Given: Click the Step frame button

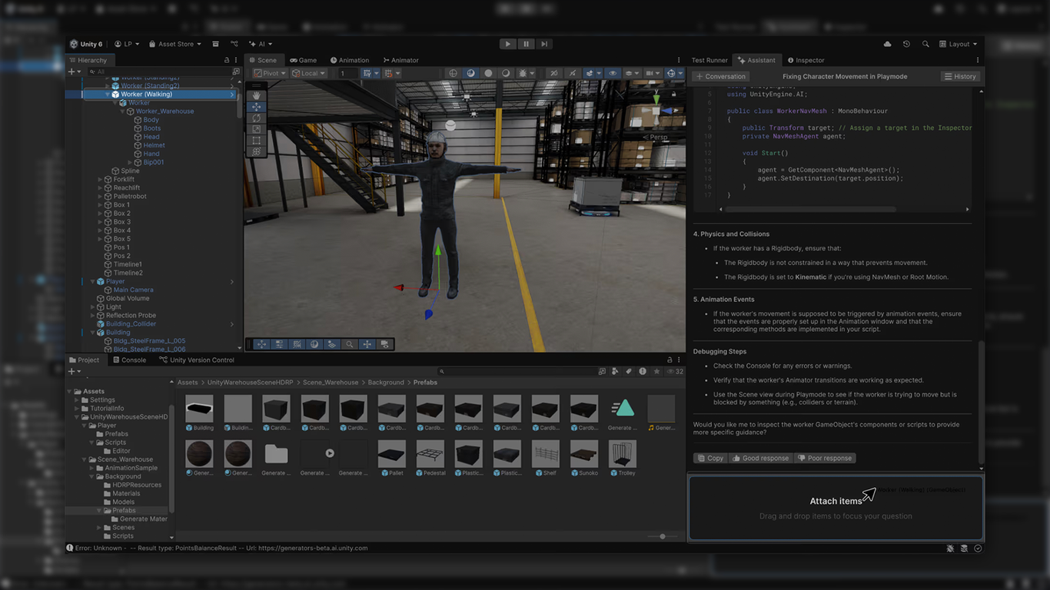Looking at the screenshot, I should point(544,44).
